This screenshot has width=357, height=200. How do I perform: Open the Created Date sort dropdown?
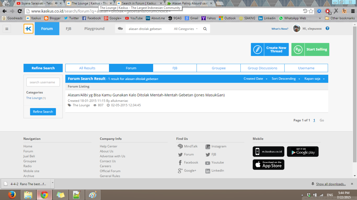click(x=255, y=79)
